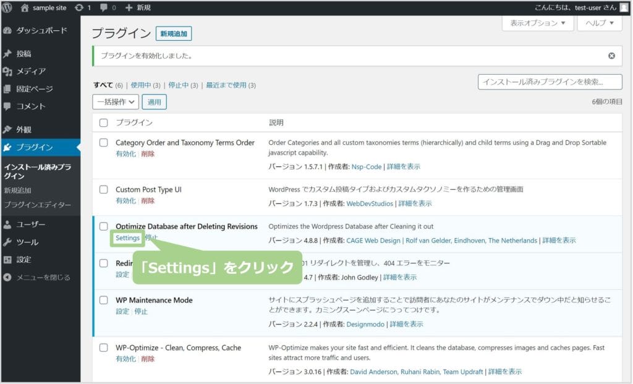Filter plugins by 最近まで使用 (3)

(231, 85)
